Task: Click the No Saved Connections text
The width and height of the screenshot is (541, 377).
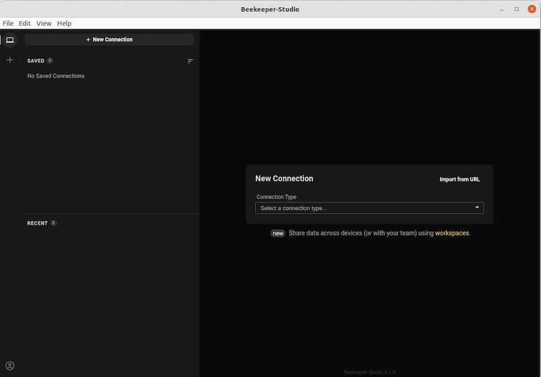Action: click(55, 76)
